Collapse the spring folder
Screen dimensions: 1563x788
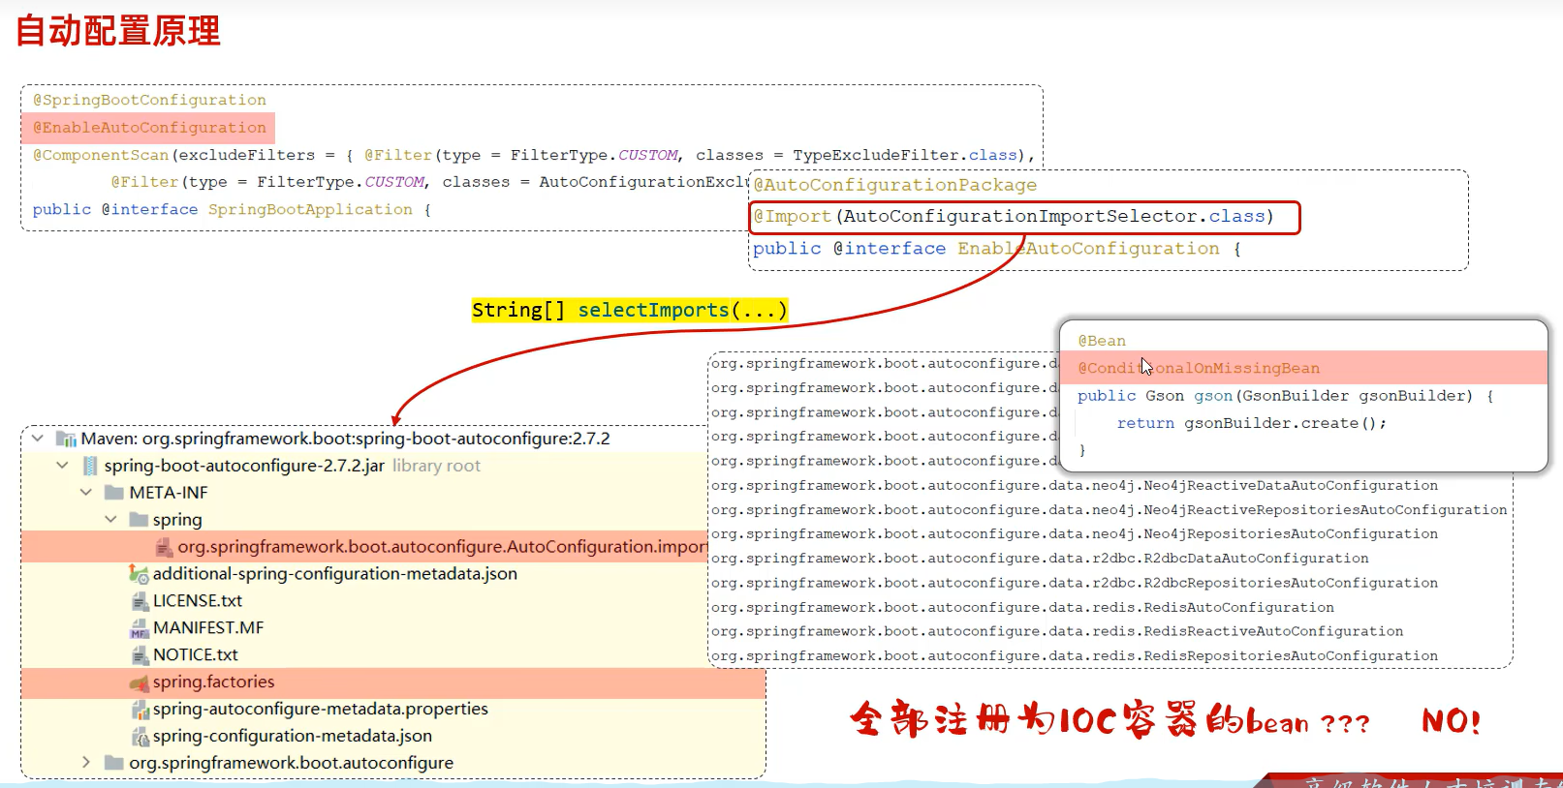pyautogui.click(x=110, y=520)
